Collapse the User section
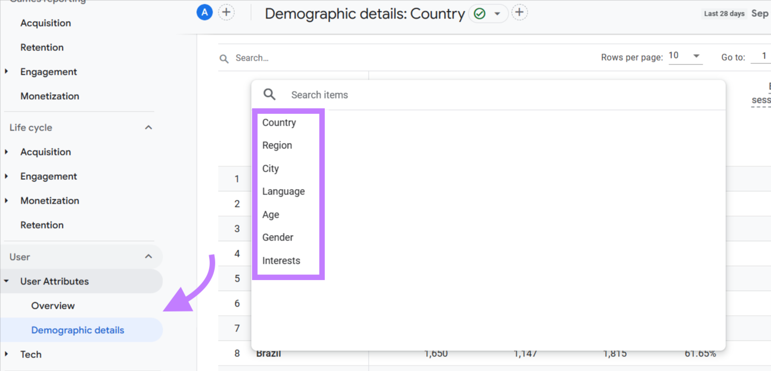 click(148, 256)
